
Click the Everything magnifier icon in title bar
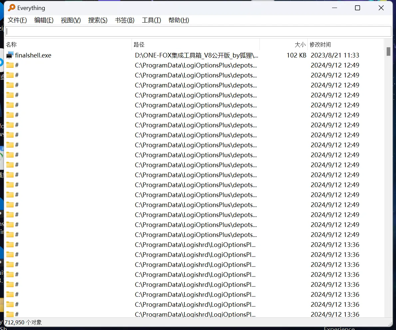pyautogui.click(x=12, y=8)
